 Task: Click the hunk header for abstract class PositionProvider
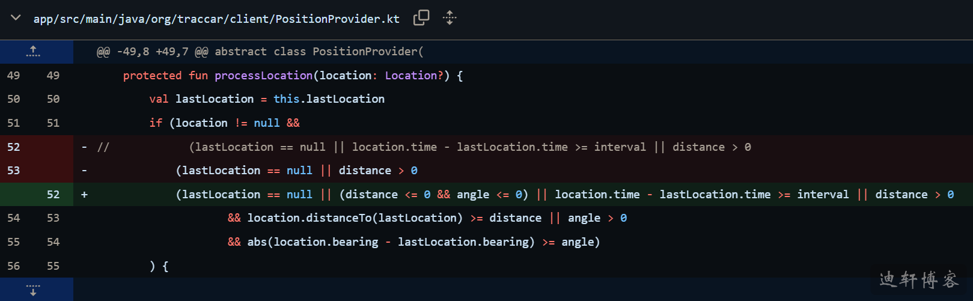(x=260, y=52)
